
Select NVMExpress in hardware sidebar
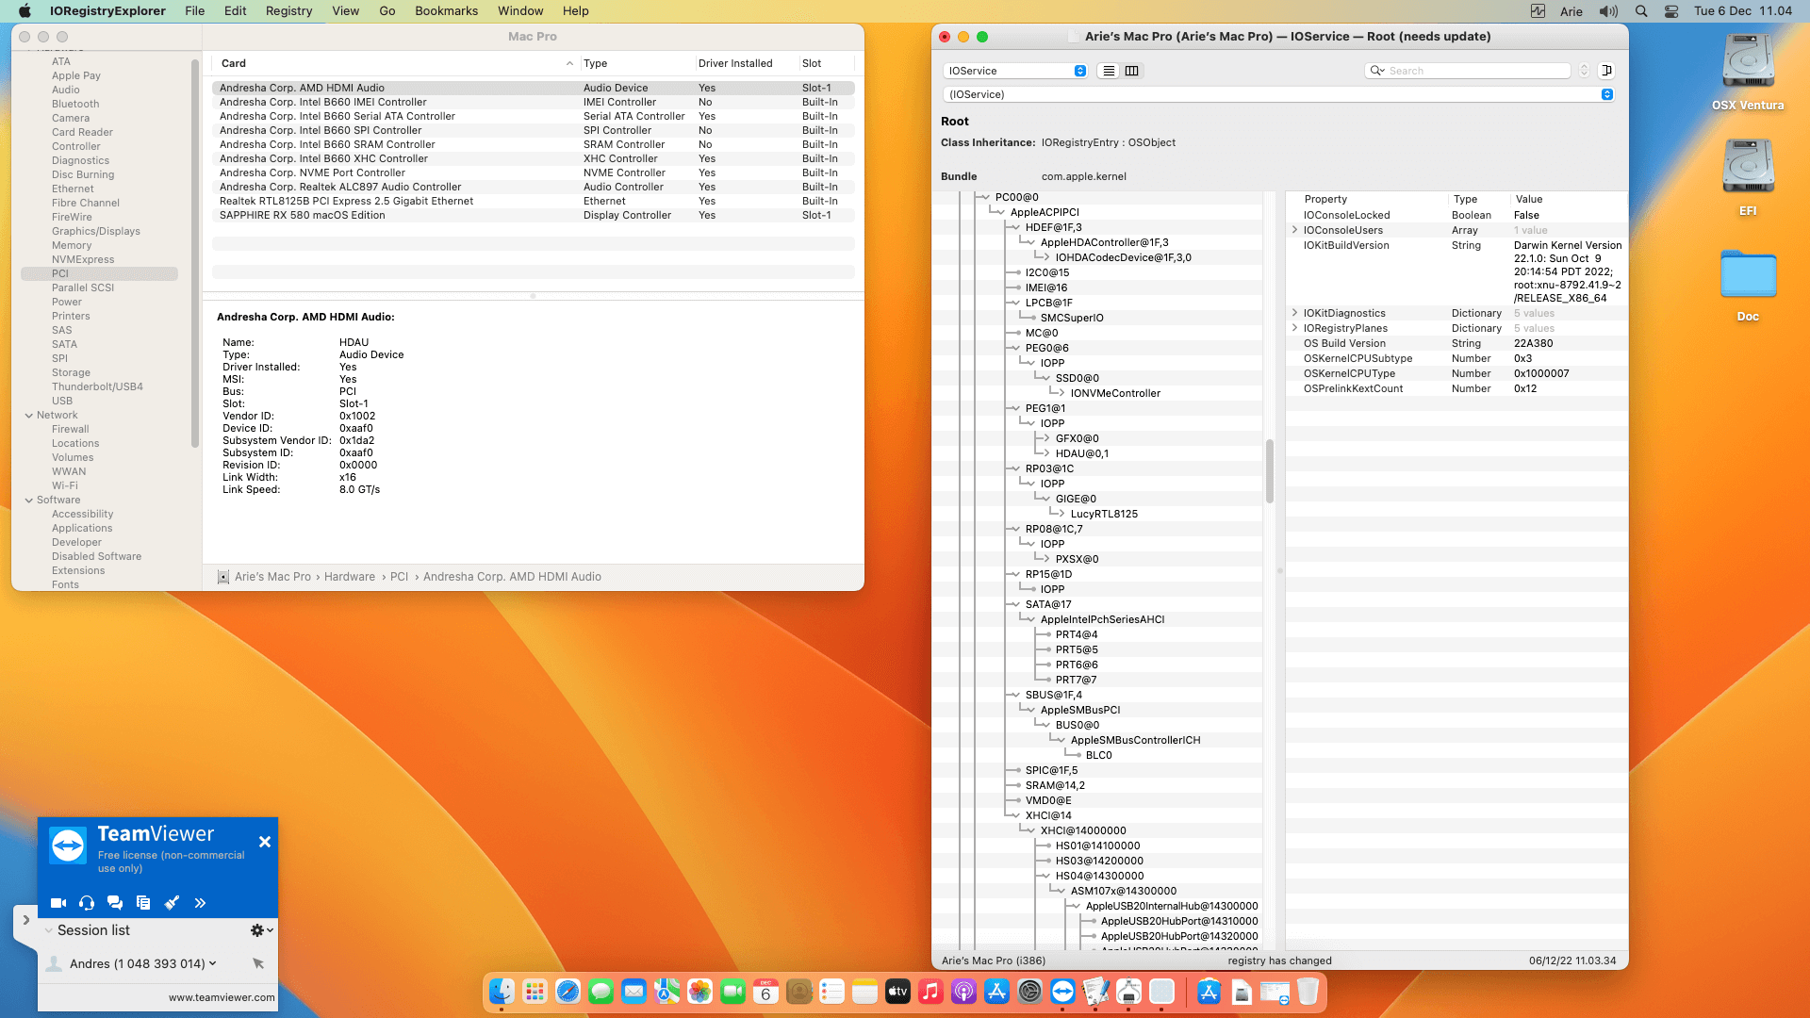(x=83, y=259)
